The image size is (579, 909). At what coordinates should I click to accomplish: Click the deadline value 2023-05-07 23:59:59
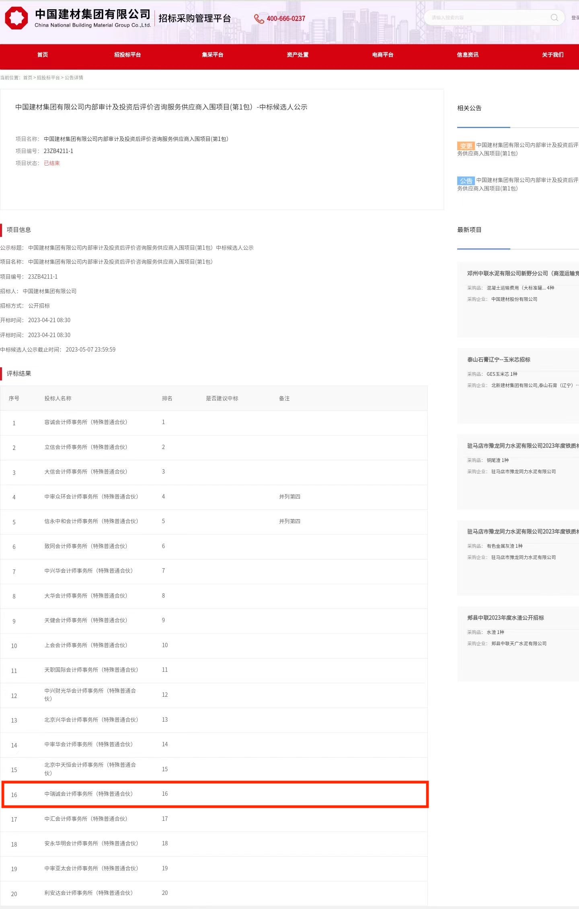click(x=90, y=350)
